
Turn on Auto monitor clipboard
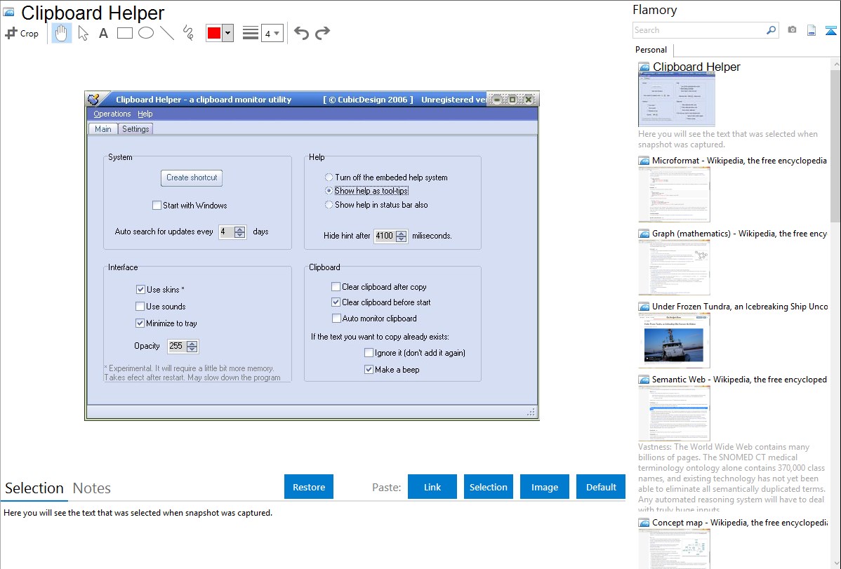click(x=336, y=319)
